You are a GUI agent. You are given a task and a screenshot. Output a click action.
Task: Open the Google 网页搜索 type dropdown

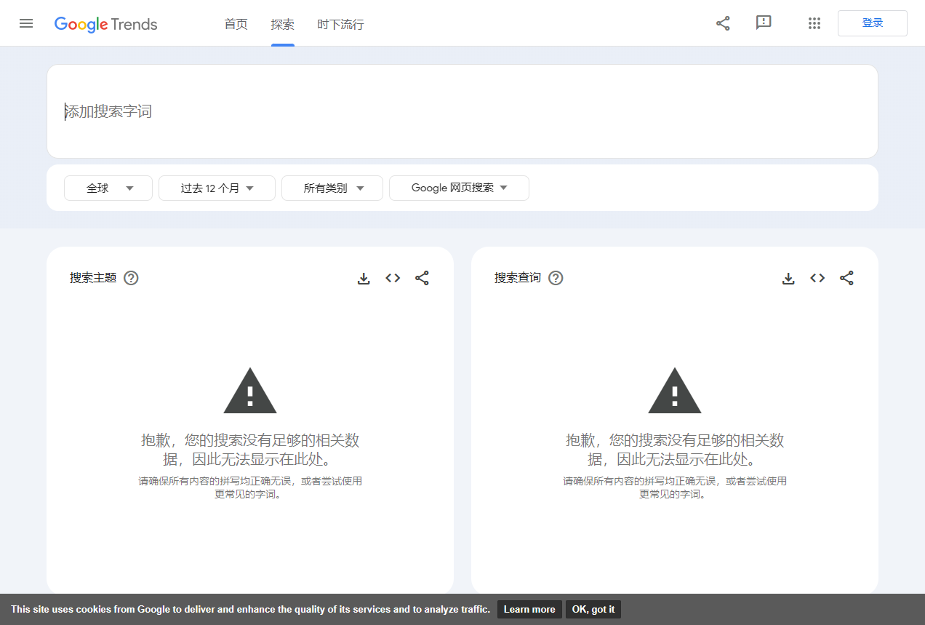[459, 188]
